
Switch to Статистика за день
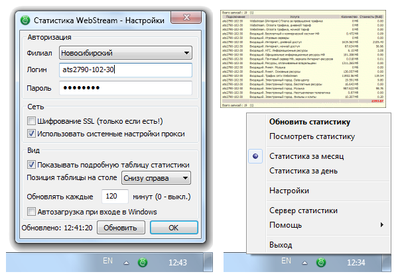[x=303, y=171]
